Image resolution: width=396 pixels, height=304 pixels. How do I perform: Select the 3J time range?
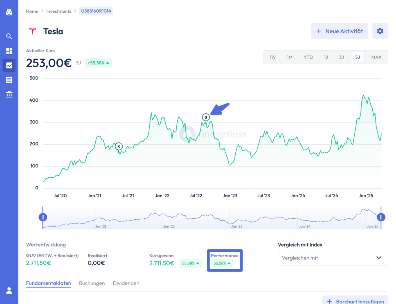tap(341, 57)
